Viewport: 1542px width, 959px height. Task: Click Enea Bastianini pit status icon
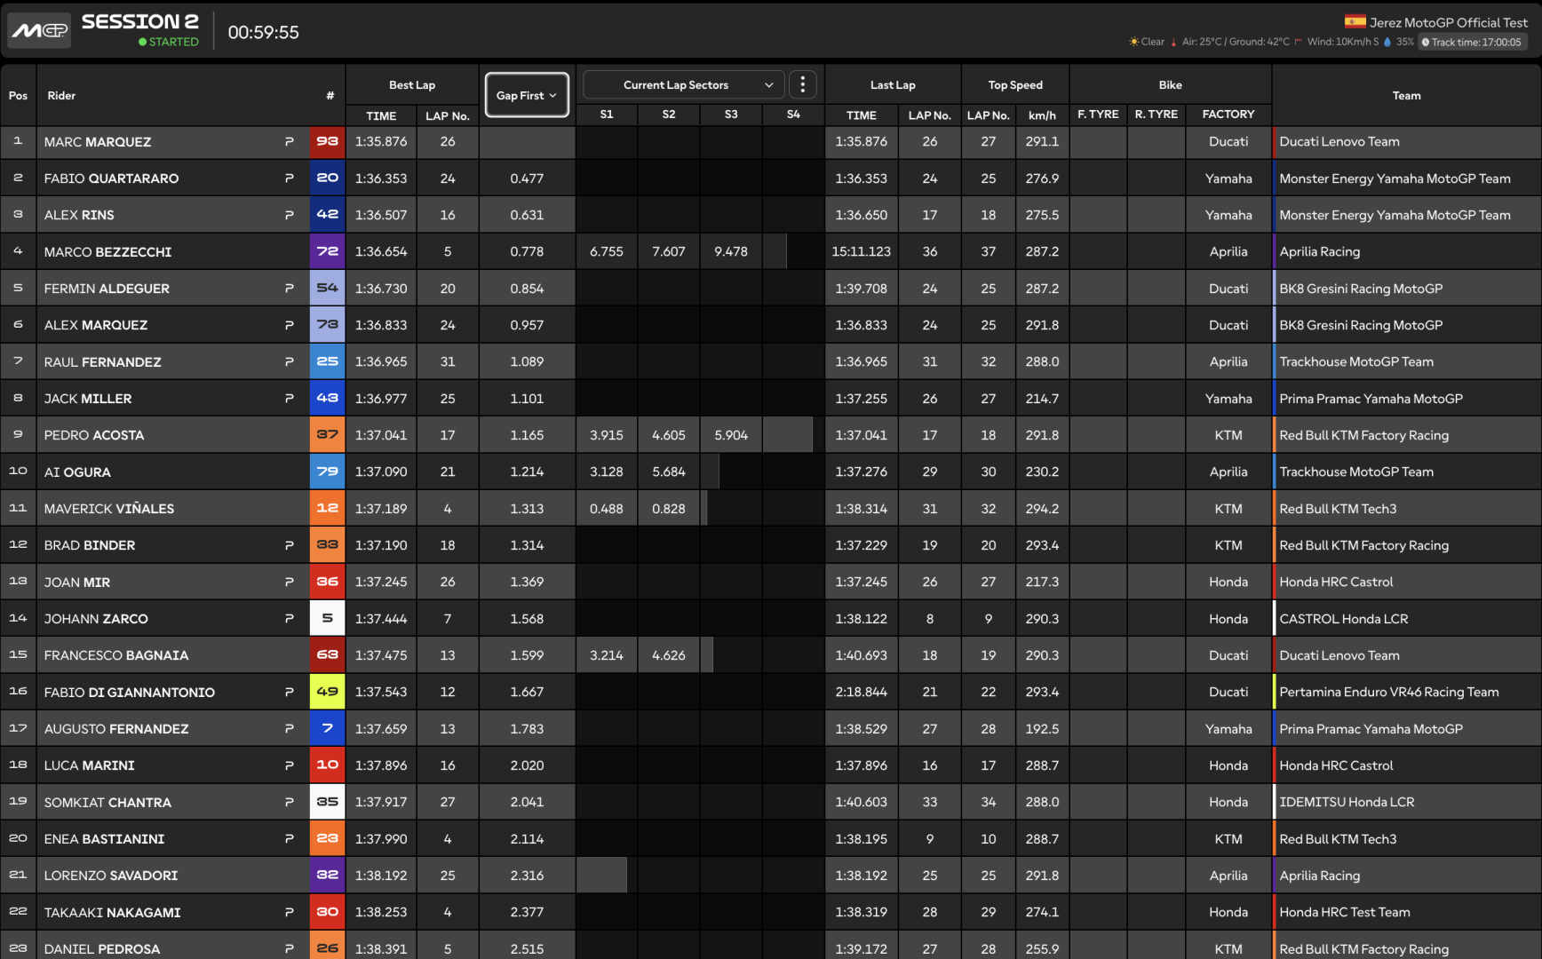289,839
